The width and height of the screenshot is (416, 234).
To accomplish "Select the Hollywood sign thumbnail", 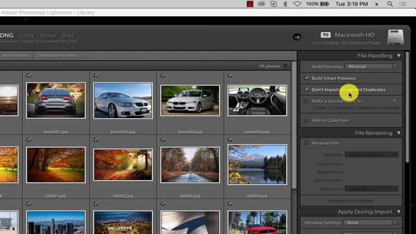I will click(x=123, y=222).
